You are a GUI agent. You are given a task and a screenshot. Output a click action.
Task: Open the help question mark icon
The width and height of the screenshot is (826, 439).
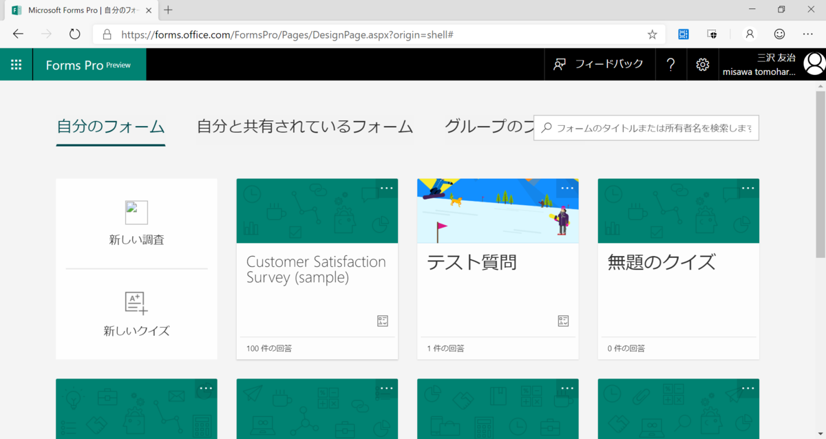pos(670,65)
